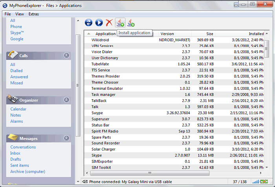
Task: Select the Swype application row
Action: coord(174,113)
